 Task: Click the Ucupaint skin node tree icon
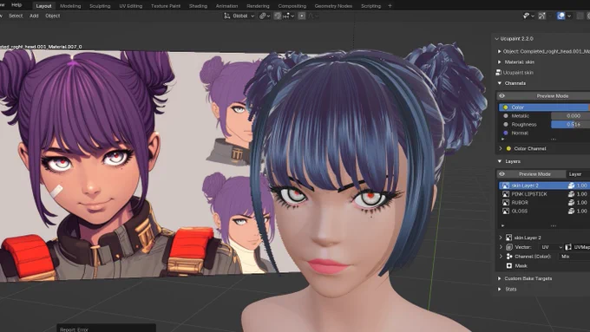(x=499, y=73)
